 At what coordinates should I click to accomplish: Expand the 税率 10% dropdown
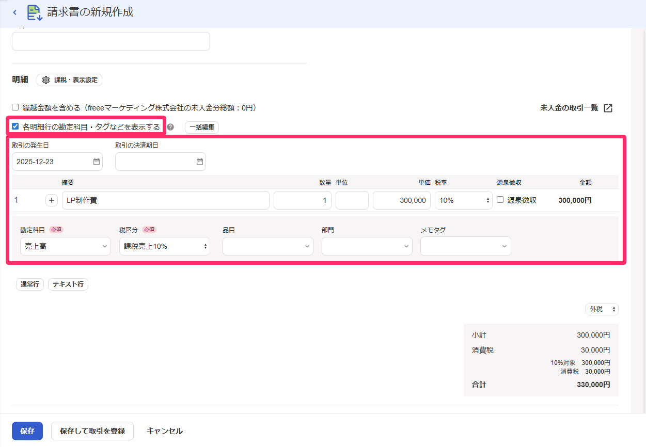tap(464, 200)
